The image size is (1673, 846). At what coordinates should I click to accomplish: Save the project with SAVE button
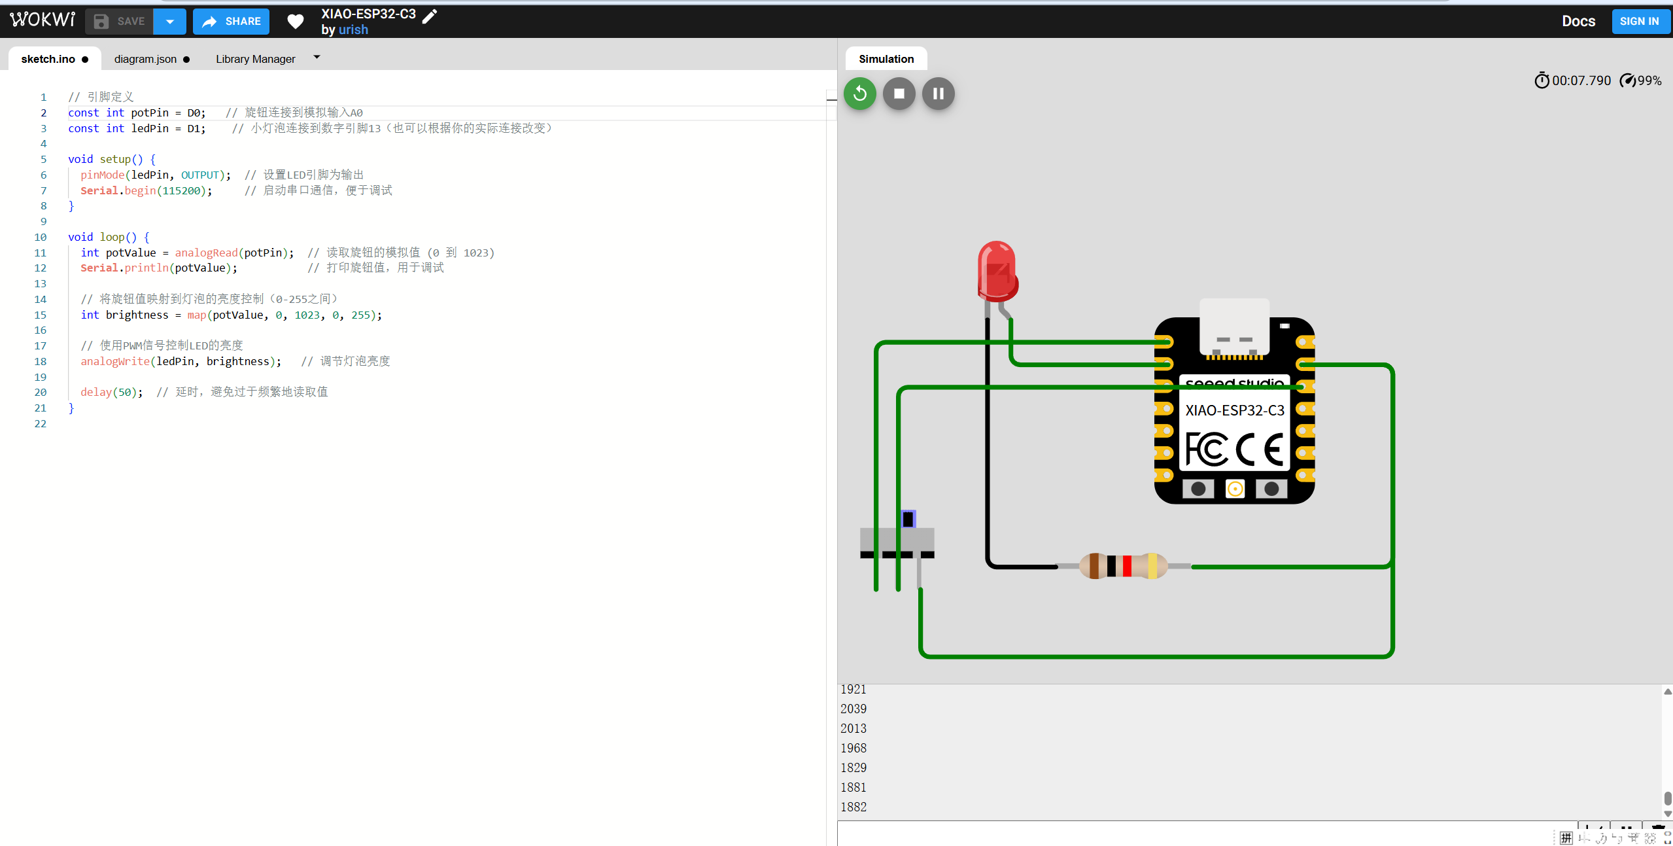pos(119,22)
